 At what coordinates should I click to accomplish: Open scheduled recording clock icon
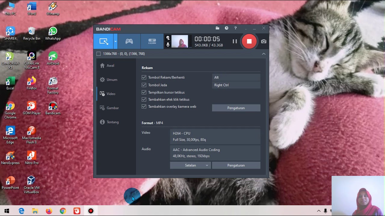(226, 28)
